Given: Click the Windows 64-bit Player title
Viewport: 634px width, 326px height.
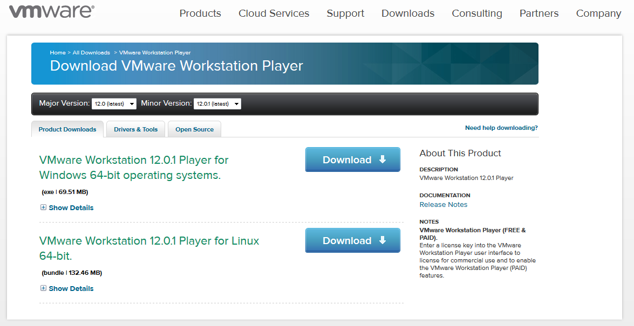Looking at the screenshot, I should [x=134, y=168].
